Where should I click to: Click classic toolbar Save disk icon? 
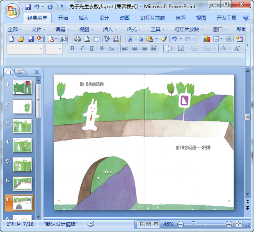(x=31, y=39)
